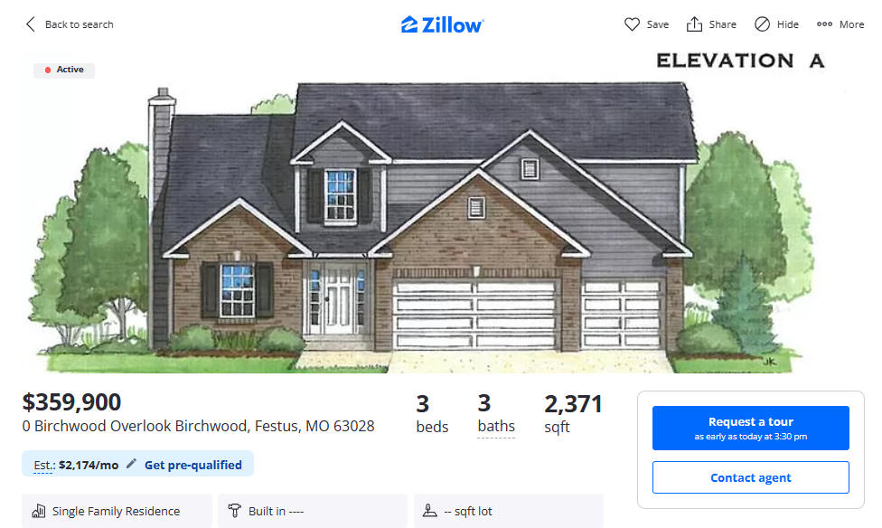Screen dimensions: 882x528
Task: Click the baths underlined label
Action: pyautogui.click(x=496, y=427)
